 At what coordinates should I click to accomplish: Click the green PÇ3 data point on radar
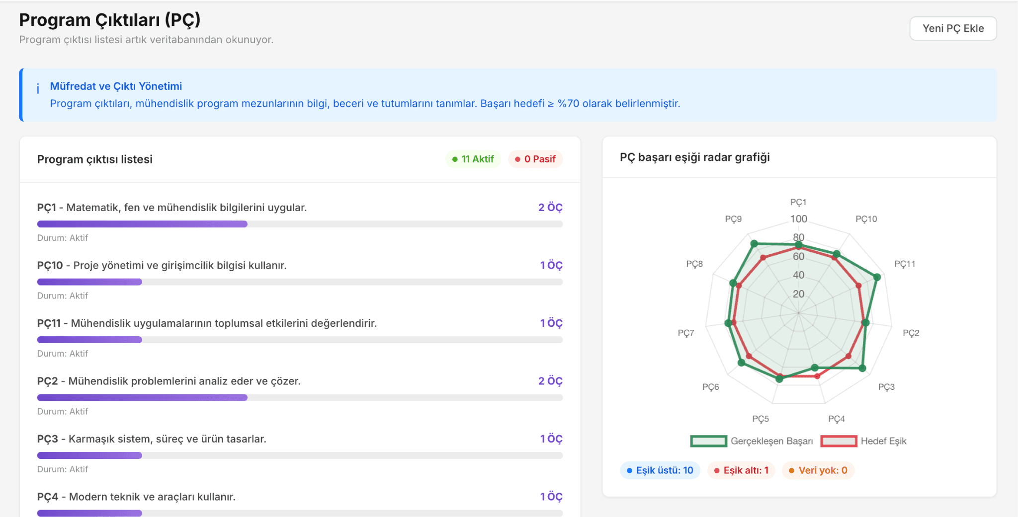862,368
